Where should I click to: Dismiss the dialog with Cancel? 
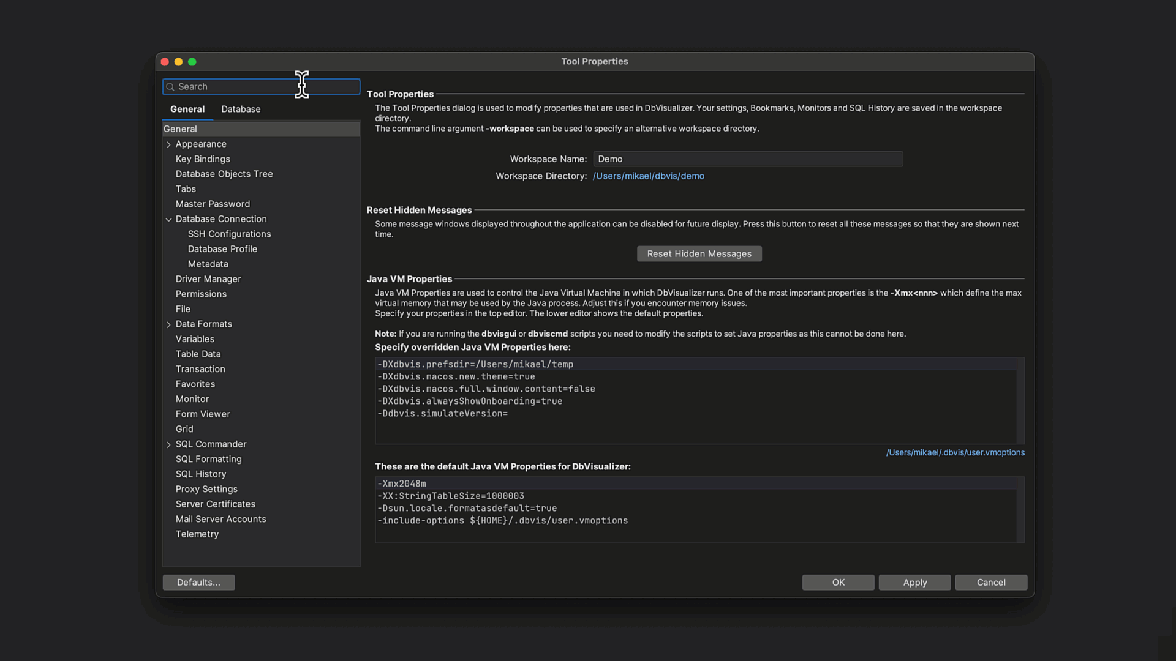[x=990, y=583]
